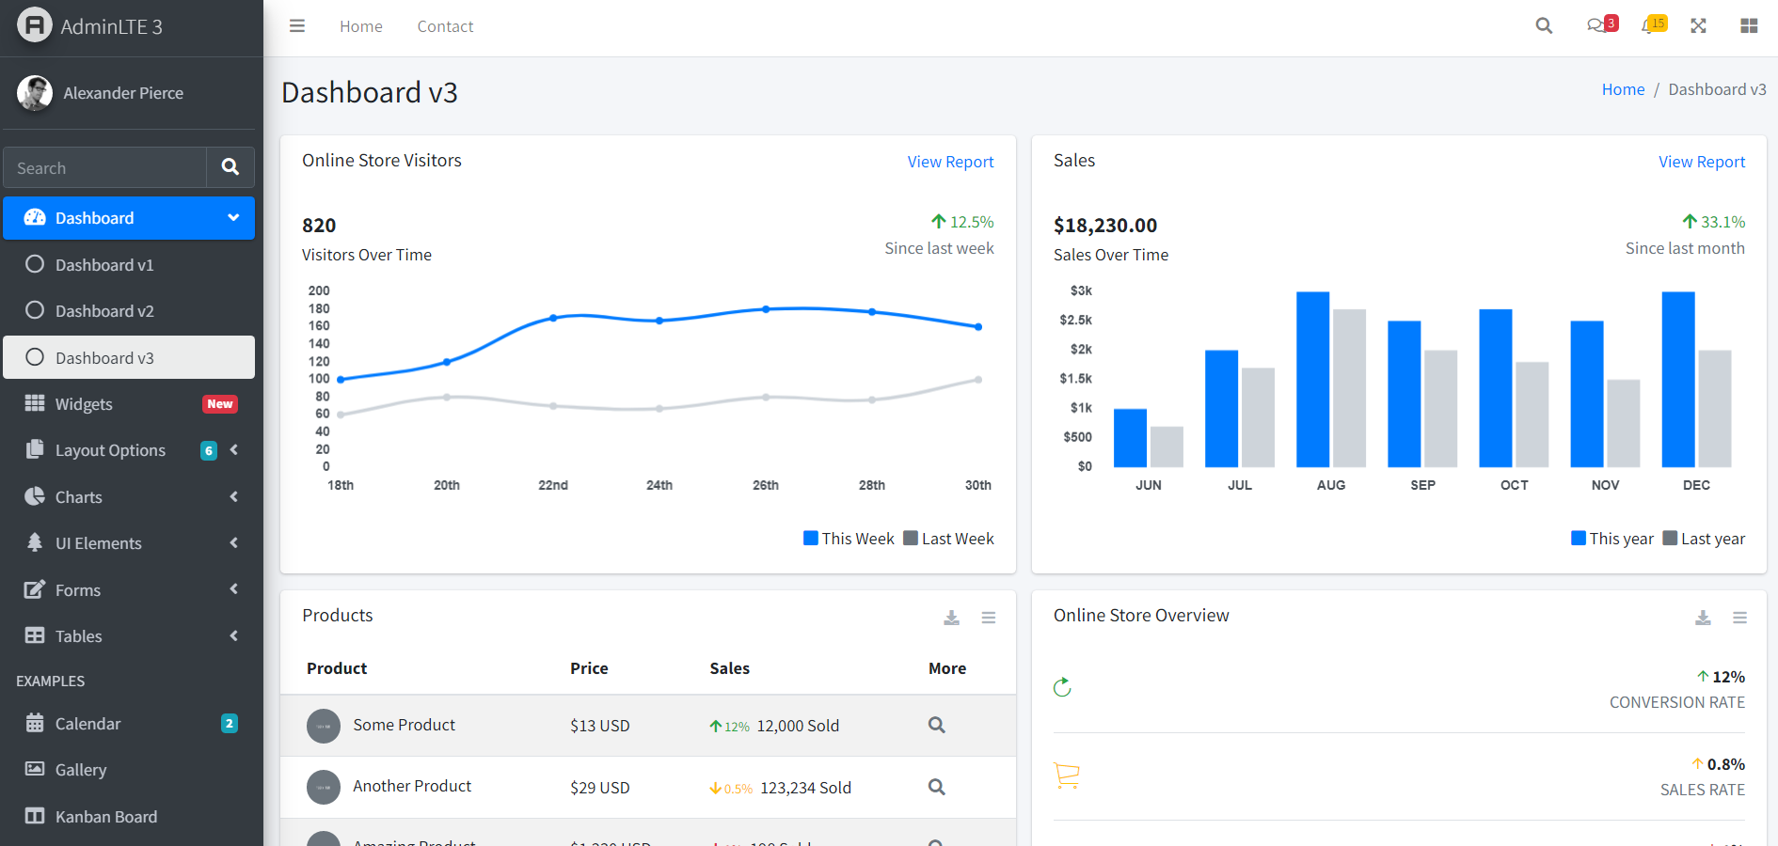Click the Layout Options copy icon
The height and width of the screenshot is (846, 1778).
(x=35, y=449)
